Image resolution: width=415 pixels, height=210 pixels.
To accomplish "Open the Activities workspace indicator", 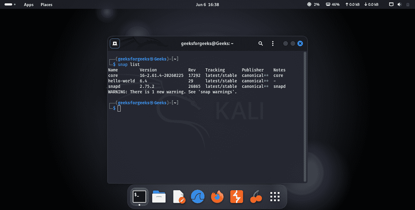I will [10, 5].
